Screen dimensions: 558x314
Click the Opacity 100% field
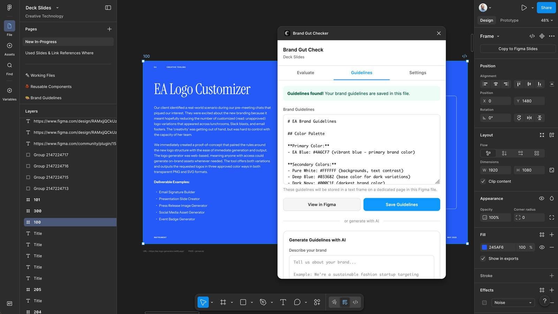pos(496,217)
